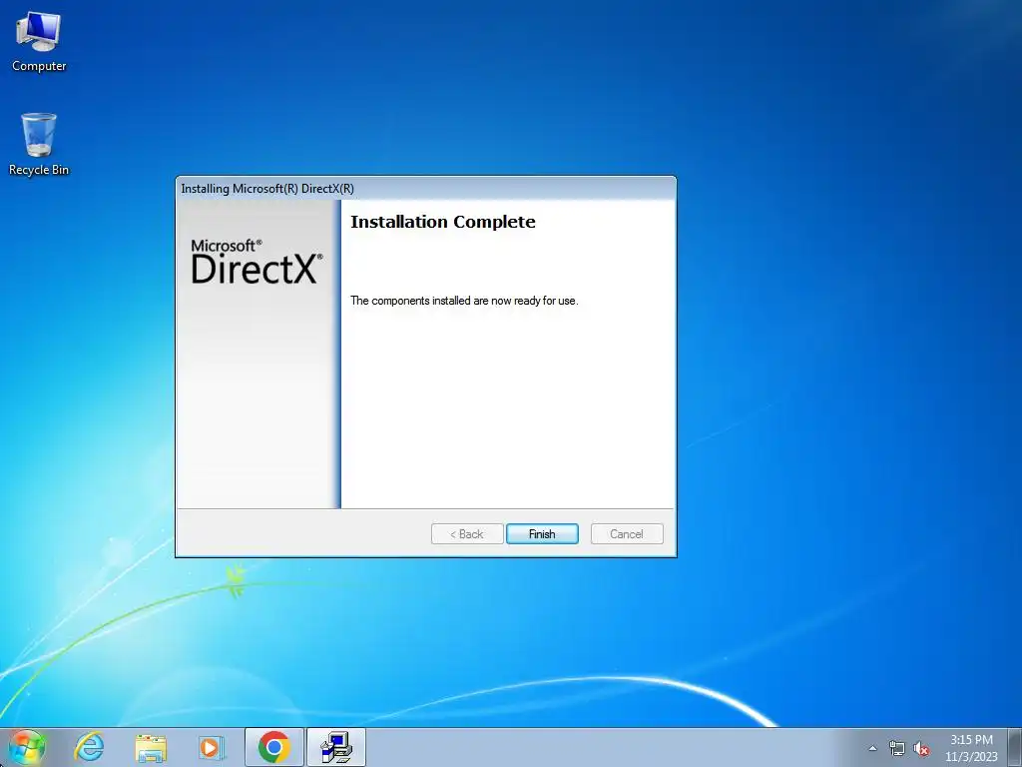Screen dimensions: 1022x767
Task: Click the grayed-out Back button
Action: (x=467, y=533)
